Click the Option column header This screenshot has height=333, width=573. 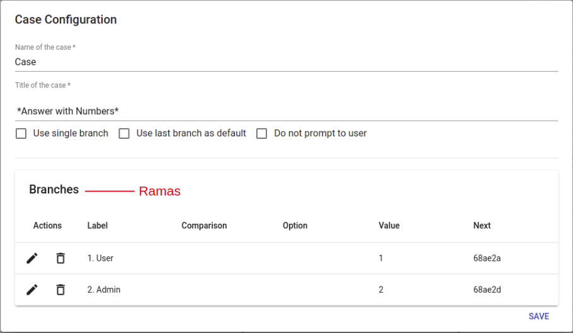click(295, 226)
